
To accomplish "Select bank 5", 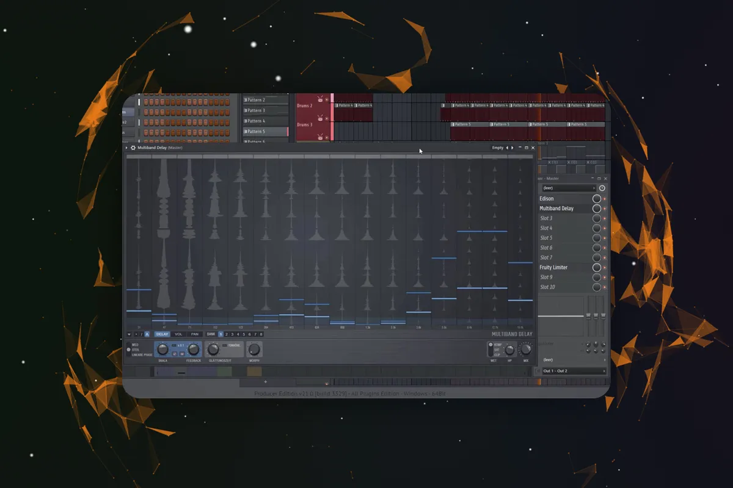I will 244,334.
